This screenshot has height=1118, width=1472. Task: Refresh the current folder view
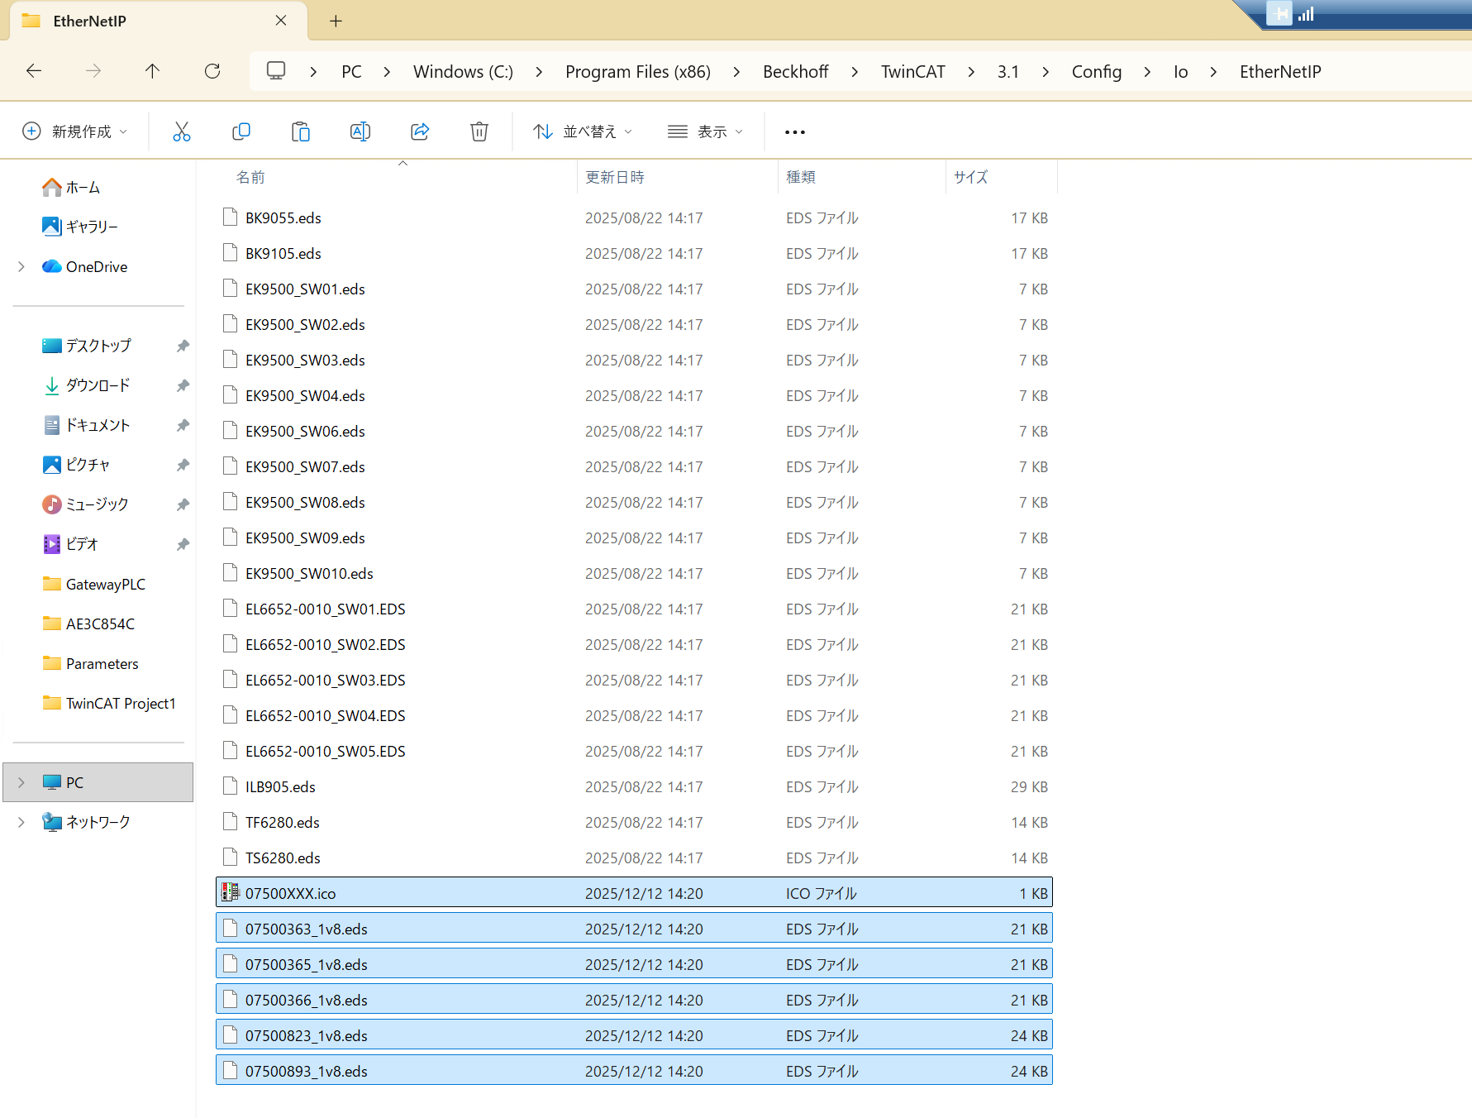click(212, 71)
